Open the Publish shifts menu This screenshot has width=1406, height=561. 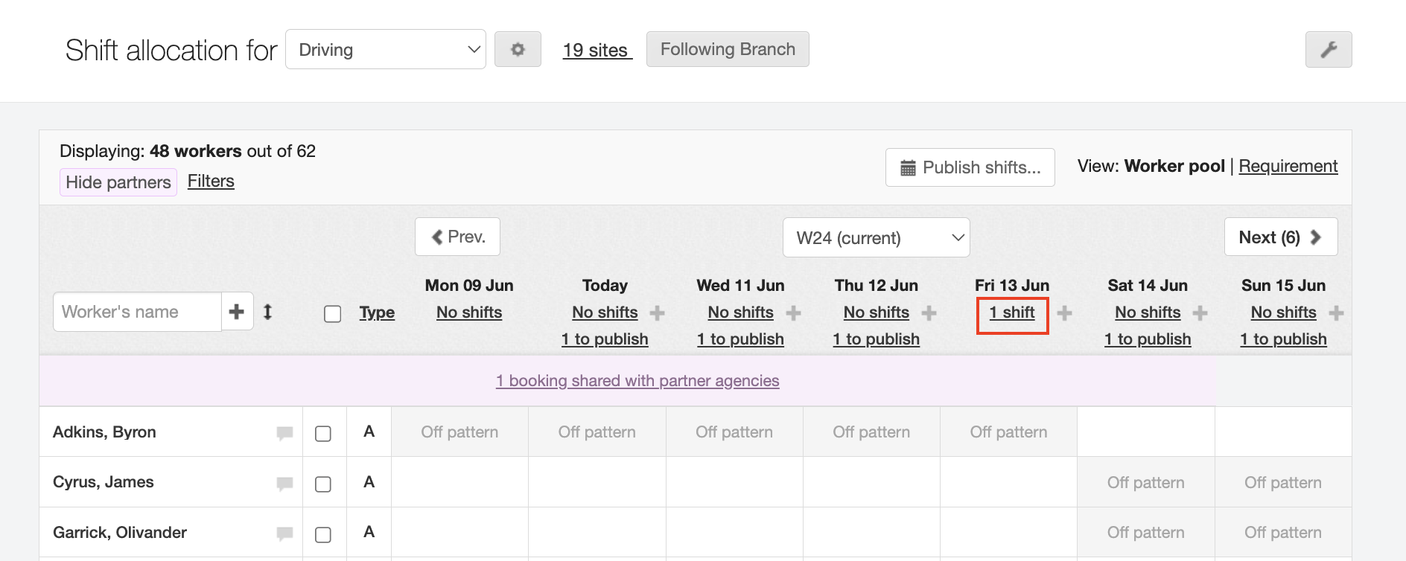click(x=970, y=167)
